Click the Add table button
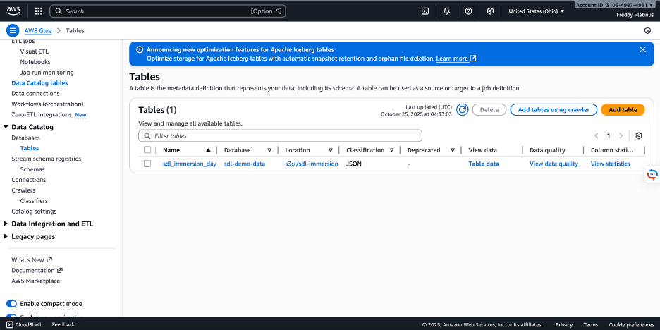 pos(623,110)
